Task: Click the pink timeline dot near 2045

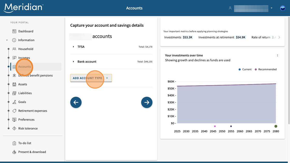Action: tap(215, 126)
